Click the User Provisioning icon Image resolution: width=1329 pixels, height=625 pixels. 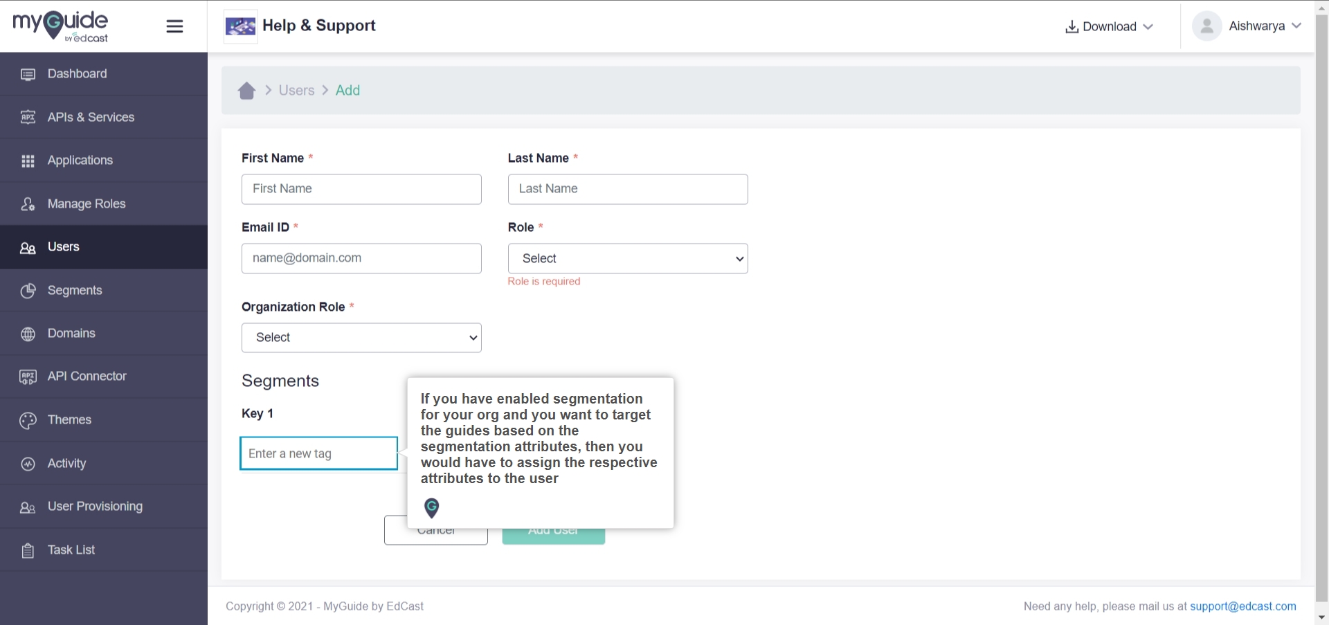(x=28, y=507)
